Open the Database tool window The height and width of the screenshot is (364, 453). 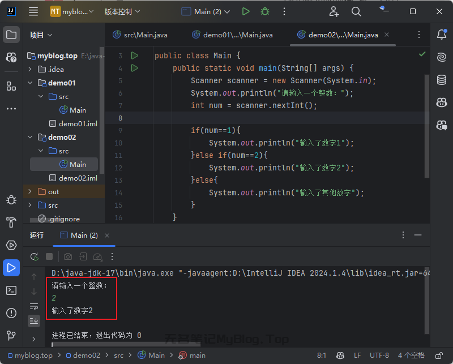pos(442,80)
